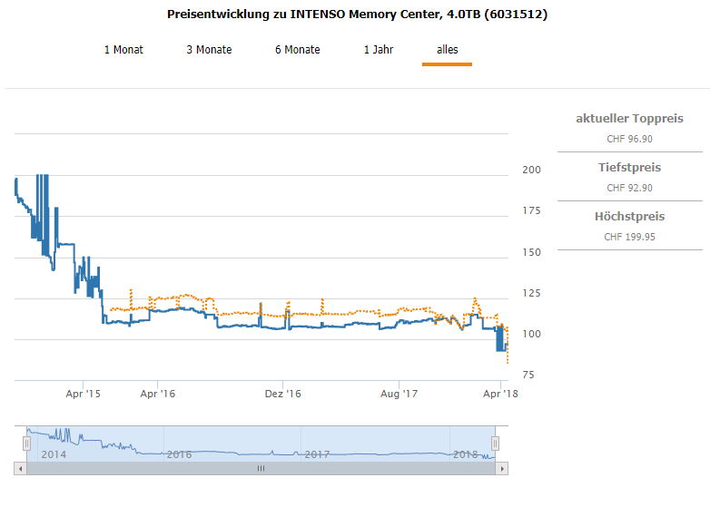
Task: Click the navigator scrollbar left arrow
Action: (18, 469)
